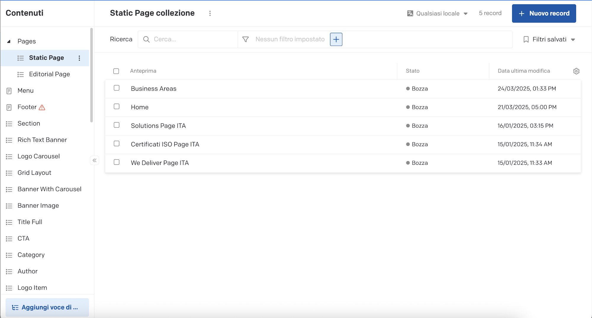Click the Aggiungi voce di ... button

coord(47,307)
